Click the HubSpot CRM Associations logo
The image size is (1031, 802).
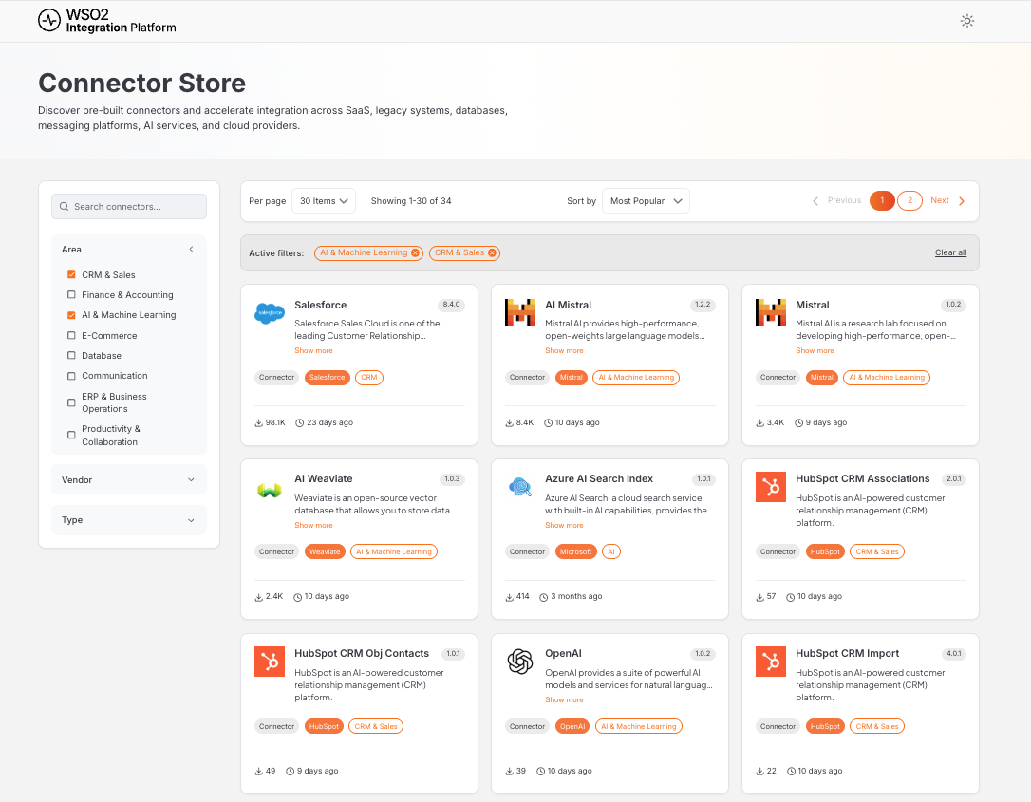point(770,488)
